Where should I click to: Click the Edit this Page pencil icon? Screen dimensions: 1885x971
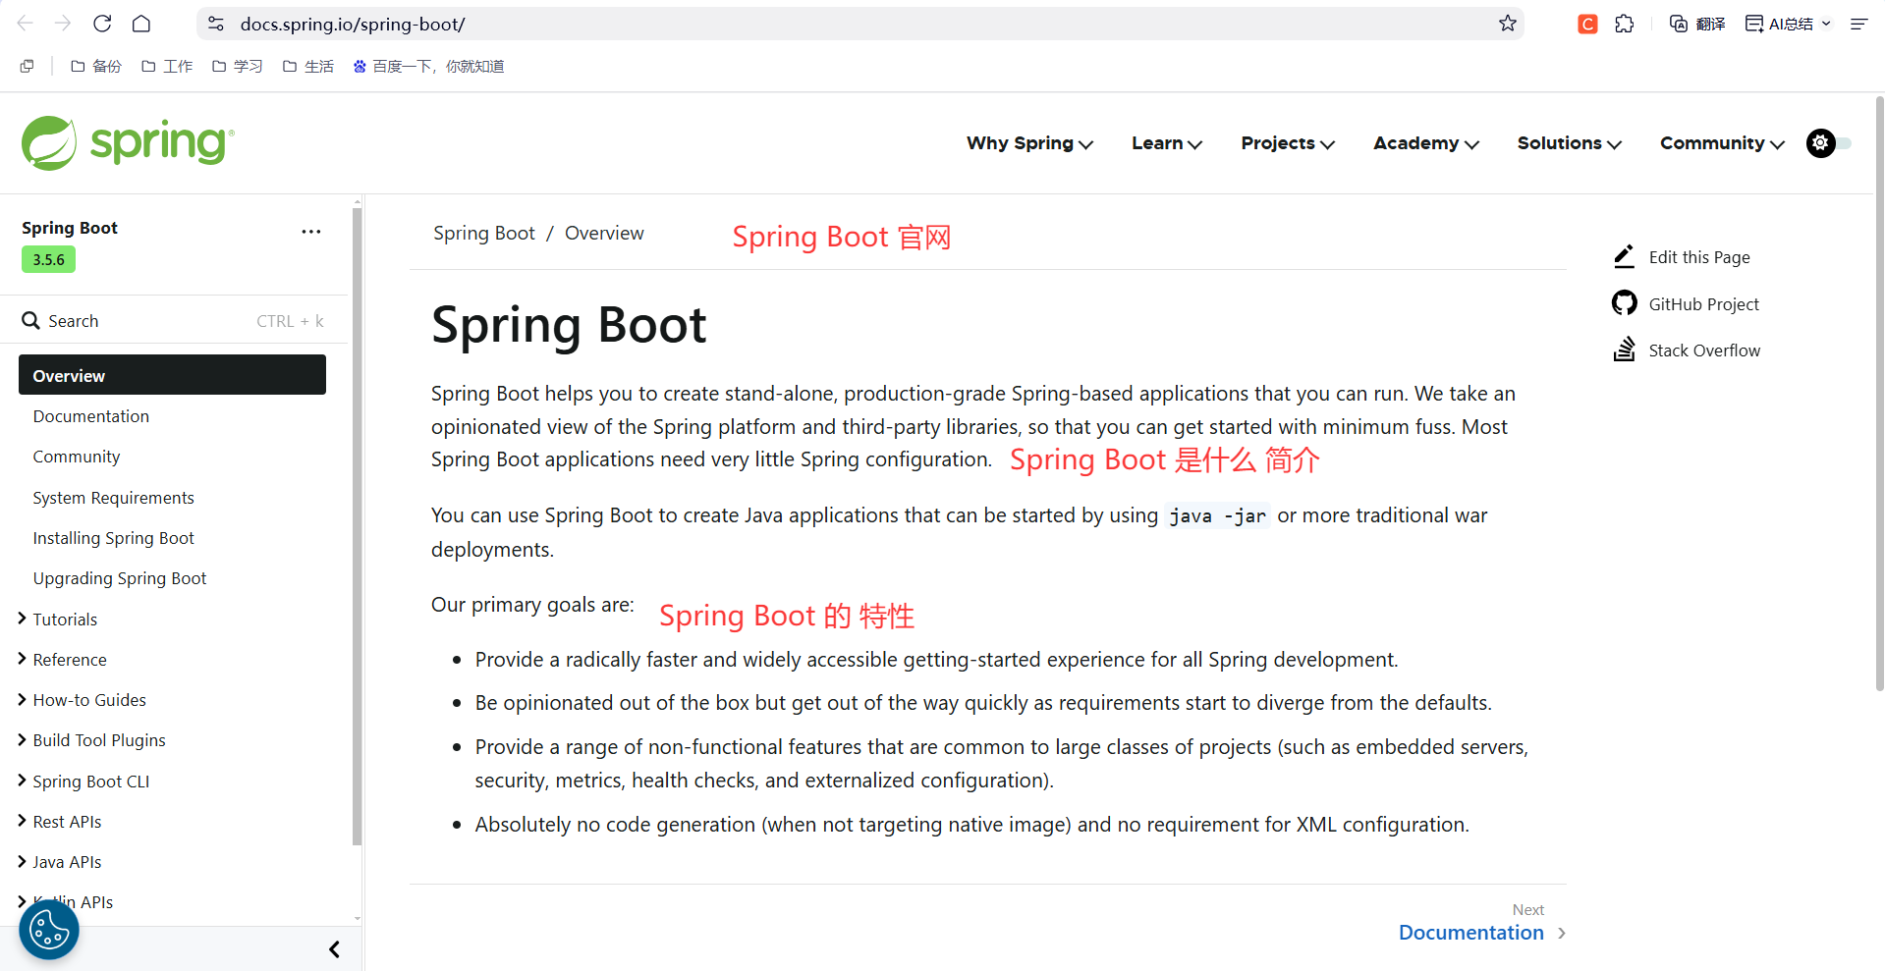(x=1625, y=256)
